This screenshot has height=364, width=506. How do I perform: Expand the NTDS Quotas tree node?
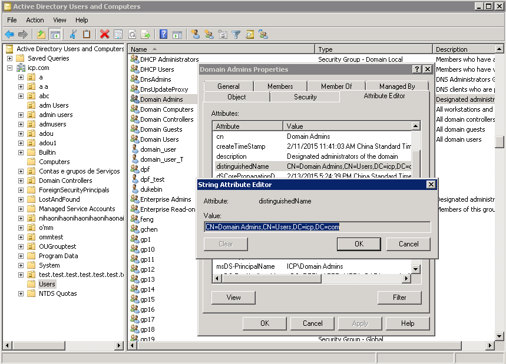(21, 294)
